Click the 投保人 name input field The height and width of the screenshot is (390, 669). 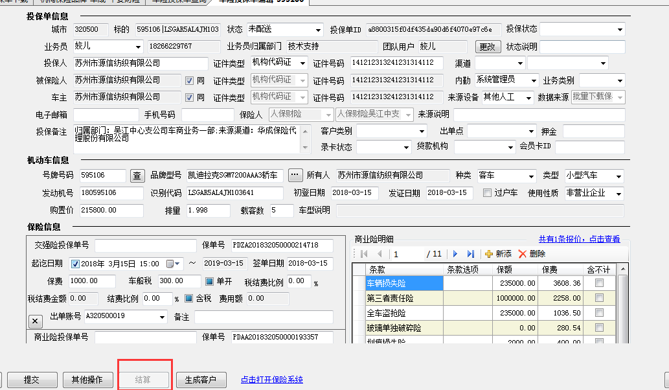[x=141, y=63]
